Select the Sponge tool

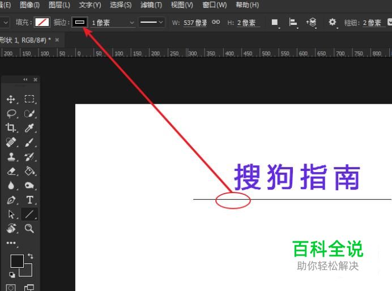coord(29,186)
